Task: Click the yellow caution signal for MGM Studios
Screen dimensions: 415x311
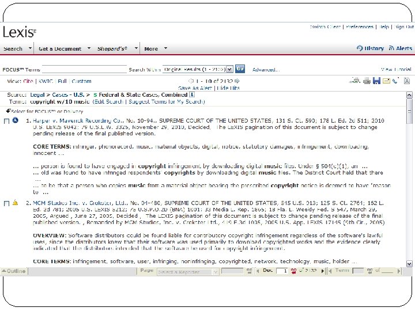Action: 16,203
